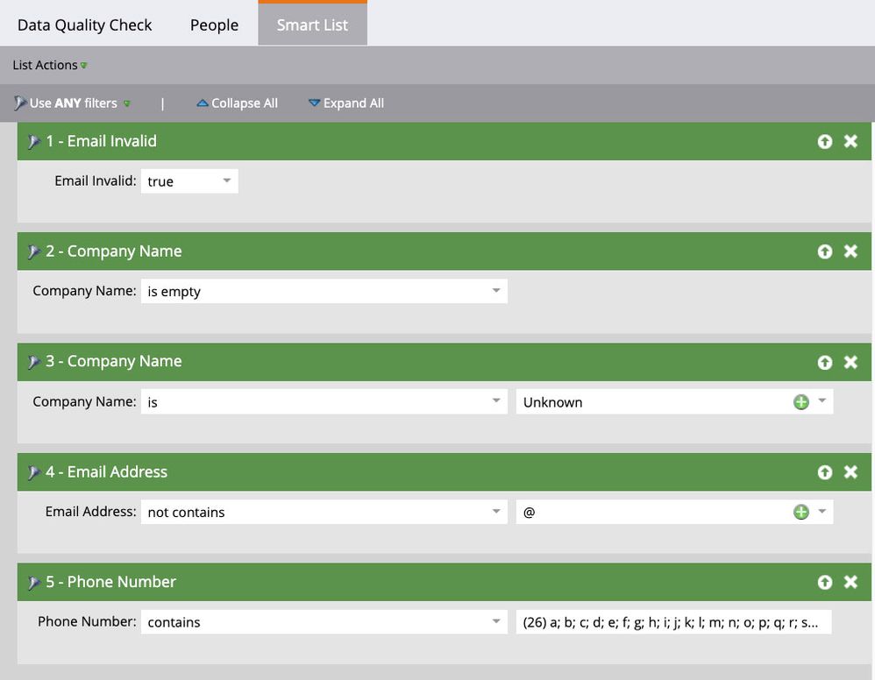Switch to the People tab
This screenshot has height=680, width=875.
(x=214, y=25)
